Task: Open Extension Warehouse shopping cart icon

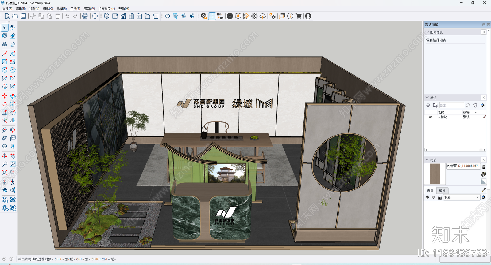Action: click(299, 16)
